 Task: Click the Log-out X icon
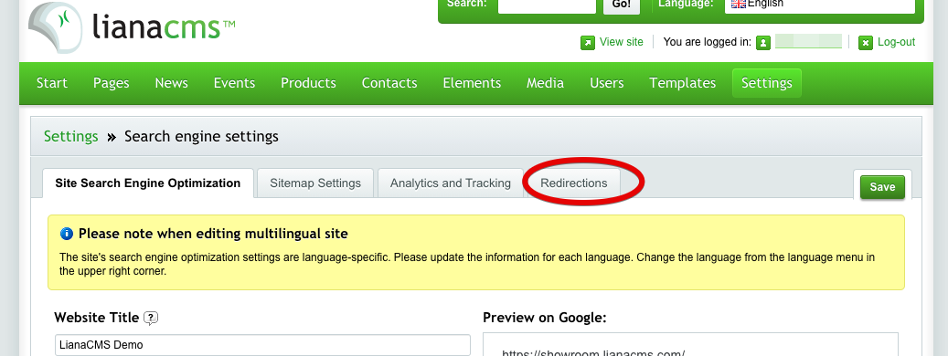(866, 43)
